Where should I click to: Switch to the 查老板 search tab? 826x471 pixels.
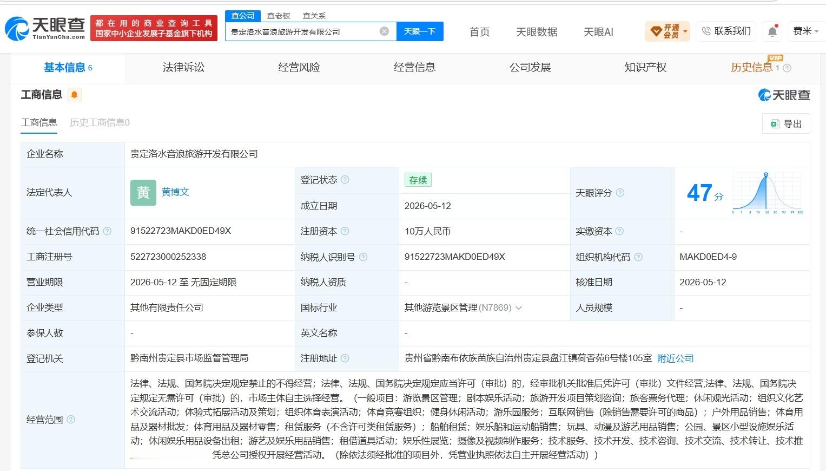coord(279,16)
